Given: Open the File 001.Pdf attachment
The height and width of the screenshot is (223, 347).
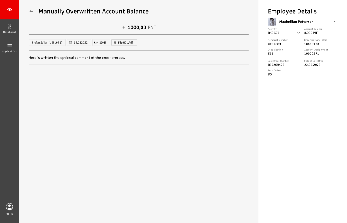Looking at the screenshot, I should 125,43.
